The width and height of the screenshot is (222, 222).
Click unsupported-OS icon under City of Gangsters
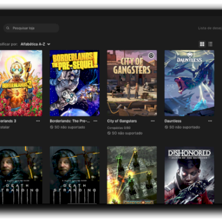coord(109,133)
